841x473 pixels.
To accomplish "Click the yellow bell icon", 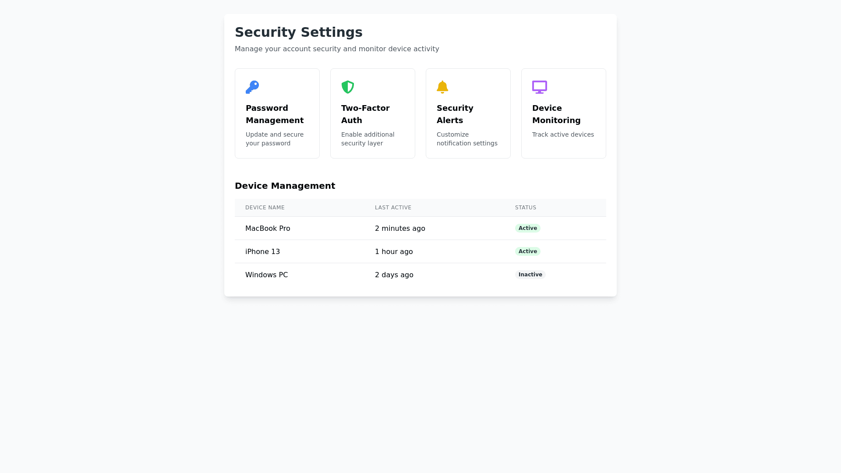I will [x=442, y=87].
